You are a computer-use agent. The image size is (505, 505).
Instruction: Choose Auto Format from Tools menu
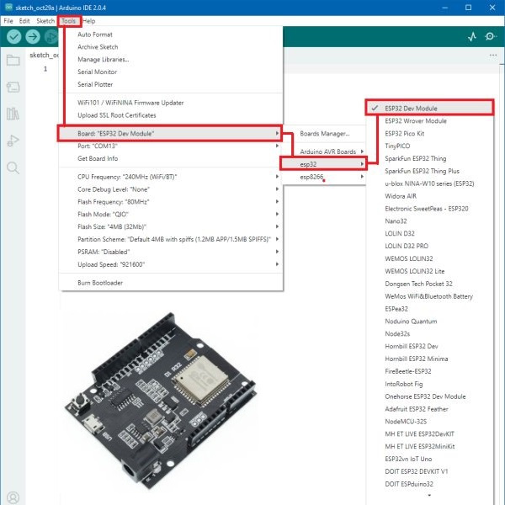[96, 35]
